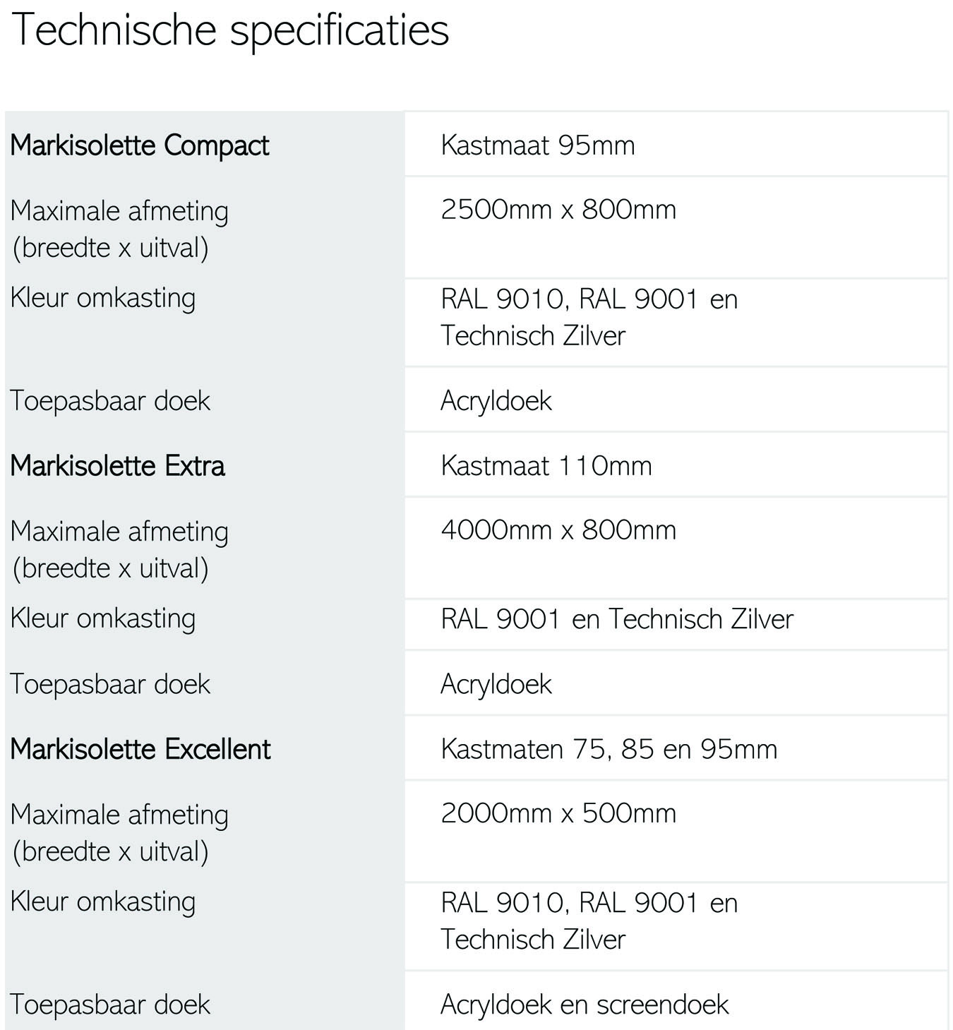This screenshot has width=953, height=1030.
Task: Click "Kleur omkasting" label under Markisolette Excellent
Action: point(103,902)
